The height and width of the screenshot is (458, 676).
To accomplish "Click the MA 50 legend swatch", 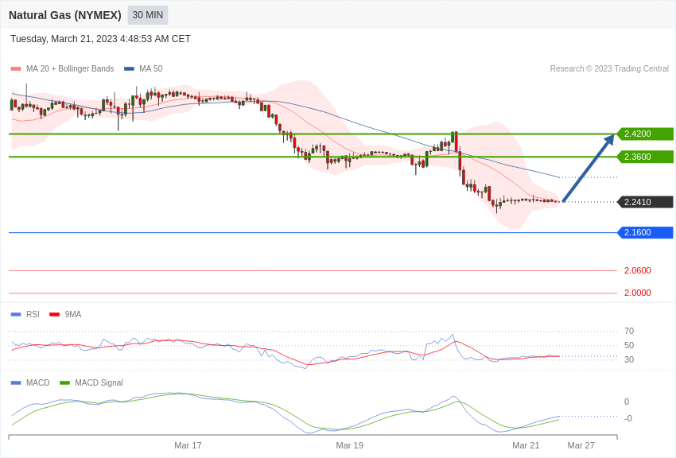I will pyautogui.click(x=129, y=69).
